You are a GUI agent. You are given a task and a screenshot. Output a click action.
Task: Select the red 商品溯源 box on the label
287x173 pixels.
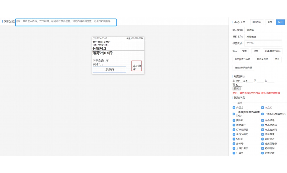tap(137, 66)
